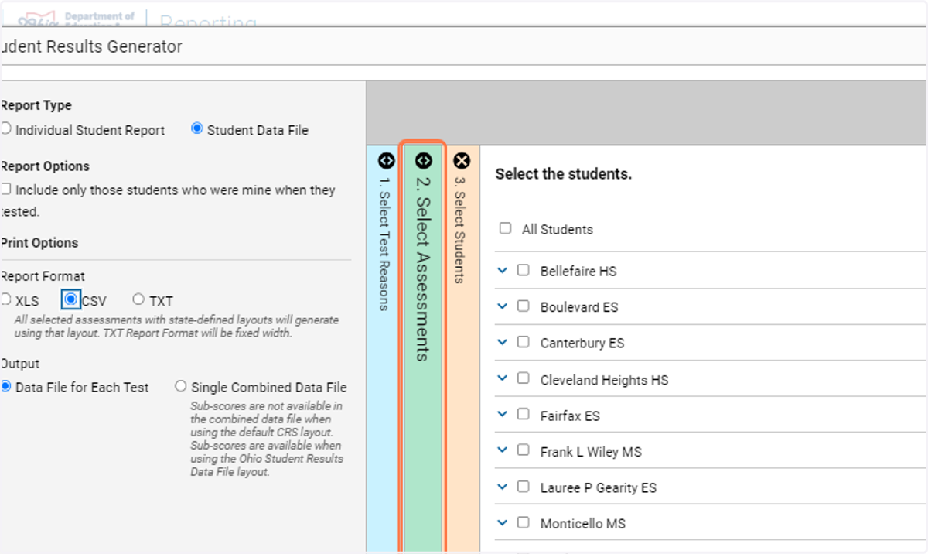Click the Report Format label
The image size is (928, 554).
click(x=43, y=276)
